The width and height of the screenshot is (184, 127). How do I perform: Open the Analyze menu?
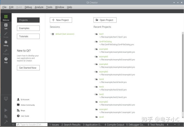point(39,7)
